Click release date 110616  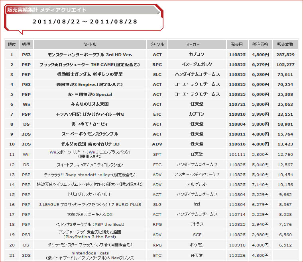(237, 144)
